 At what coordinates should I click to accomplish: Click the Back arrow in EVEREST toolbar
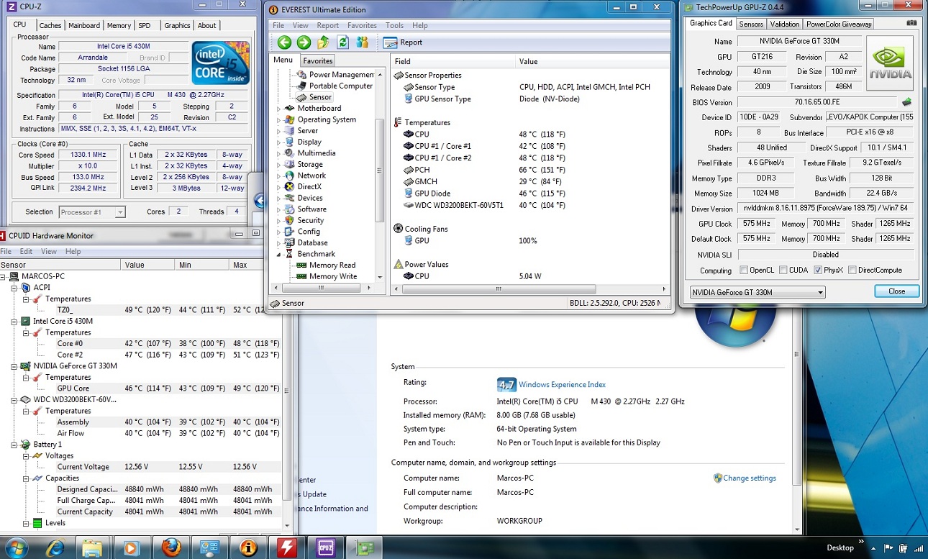(284, 42)
